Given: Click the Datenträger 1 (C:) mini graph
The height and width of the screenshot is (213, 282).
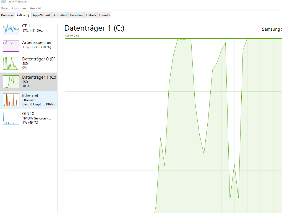Looking at the screenshot, I should [x=11, y=82].
